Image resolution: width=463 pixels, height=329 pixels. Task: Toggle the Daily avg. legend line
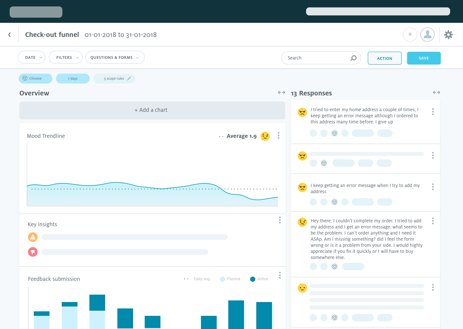(197, 279)
